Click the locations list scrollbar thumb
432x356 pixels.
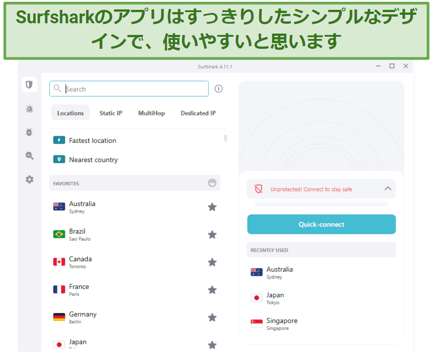coord(225,137)
